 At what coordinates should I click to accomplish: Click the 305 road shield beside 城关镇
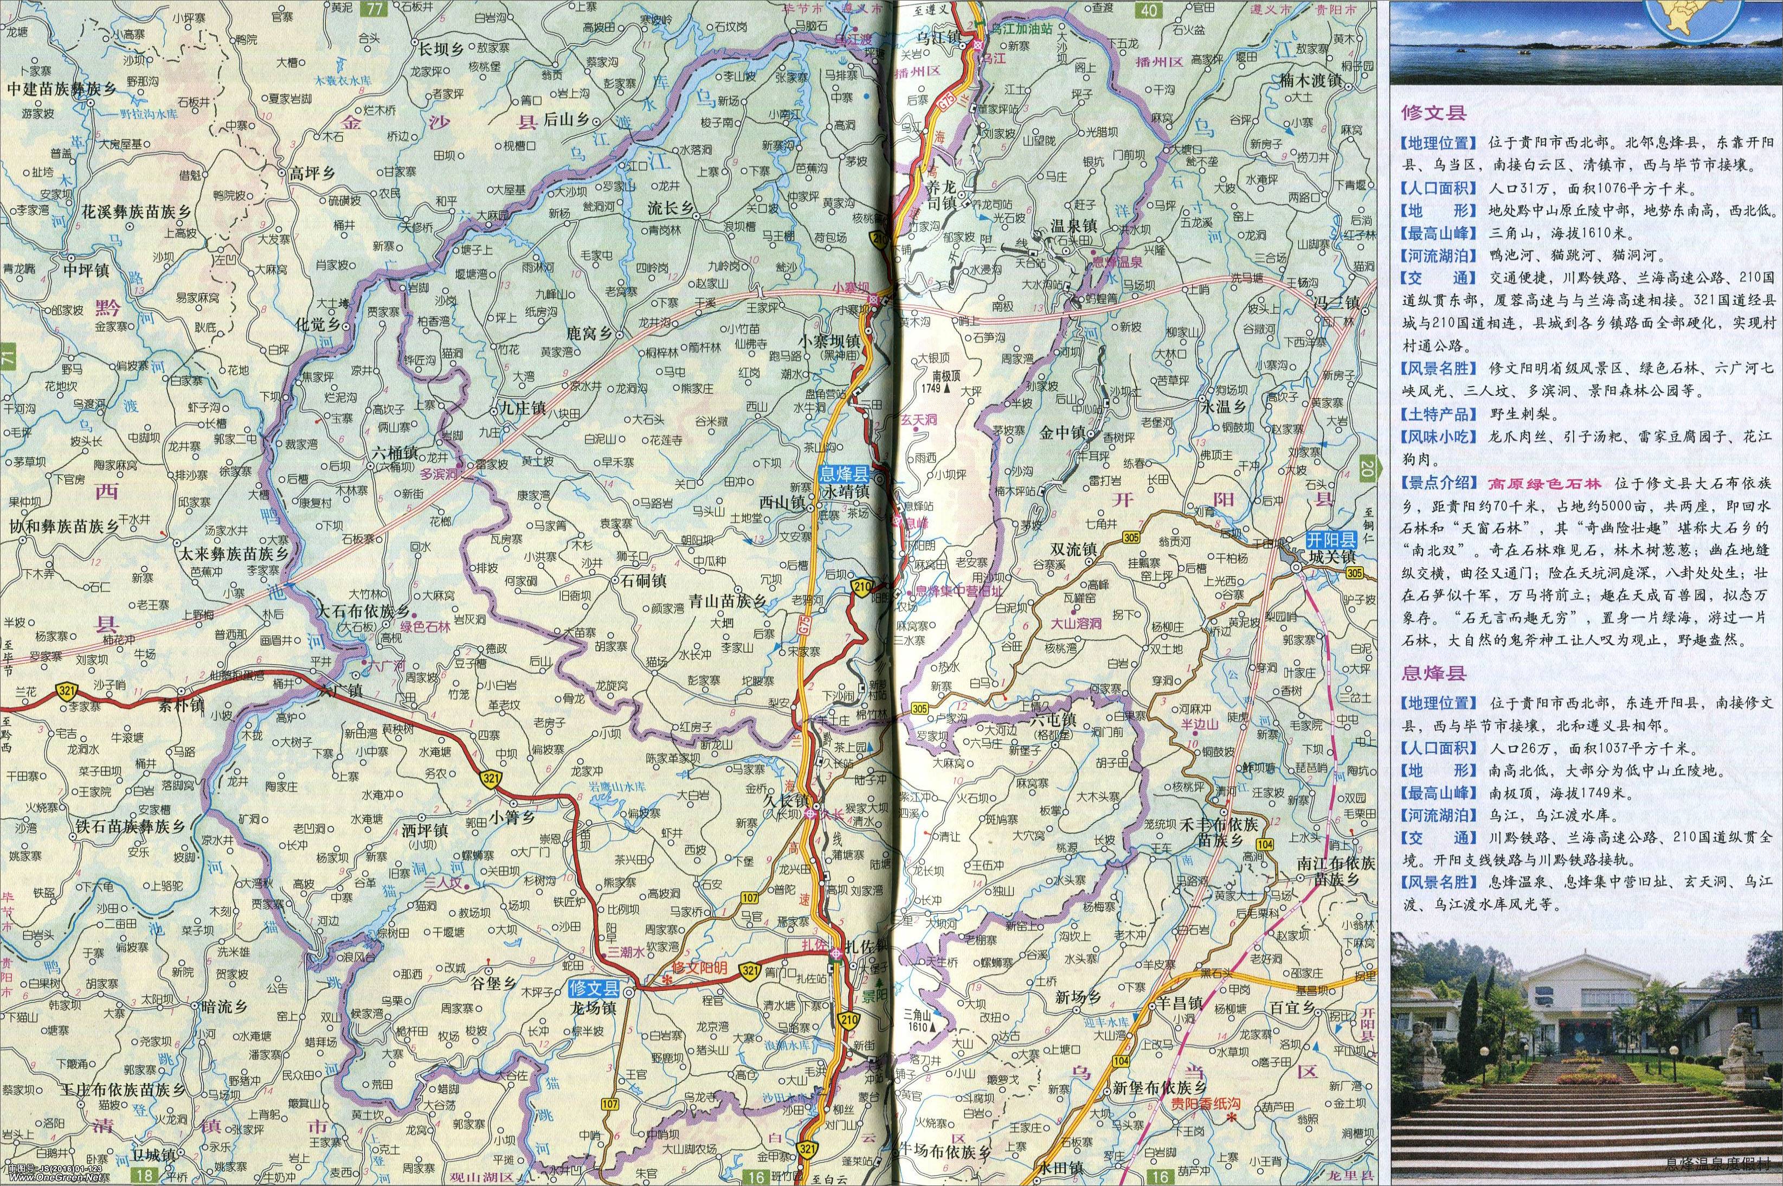1356,573
